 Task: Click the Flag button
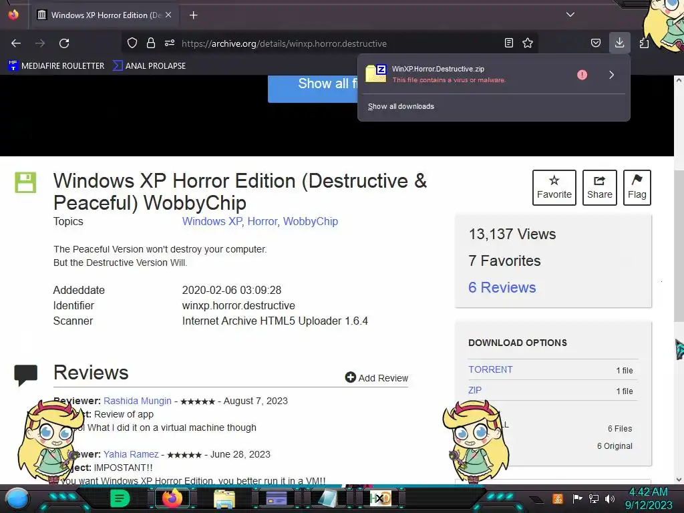(x=637, y=188)
